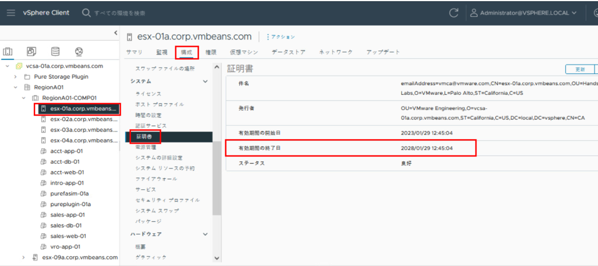Open the 仮想マシン tab
Viewport: 598px width, 266px height.
[244, 52]
